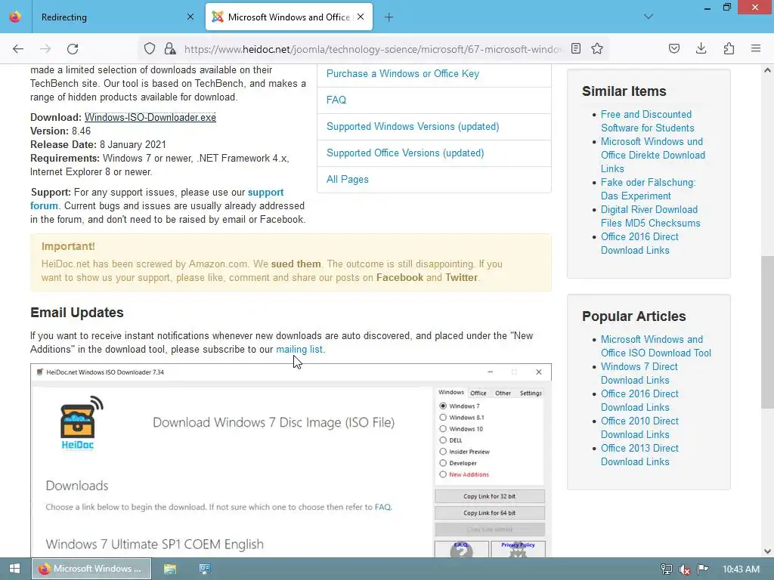Click the page vertical scrollbar thumb
774x580 pixels.
[767, 332]
